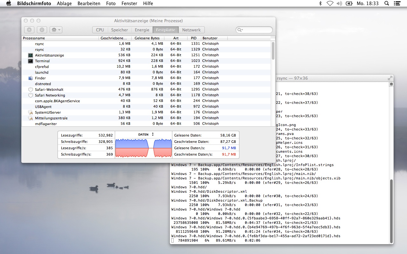Sort by Gelesene Bytes column
The height and width of the screenshot is (254, 407).
pos(148,38)
